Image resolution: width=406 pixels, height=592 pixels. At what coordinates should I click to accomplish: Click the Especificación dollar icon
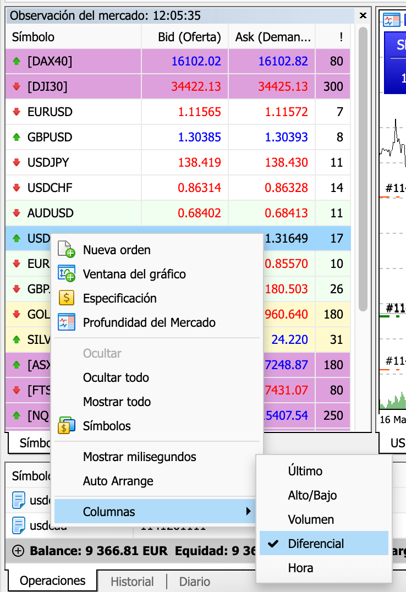(x=67, y=298)
